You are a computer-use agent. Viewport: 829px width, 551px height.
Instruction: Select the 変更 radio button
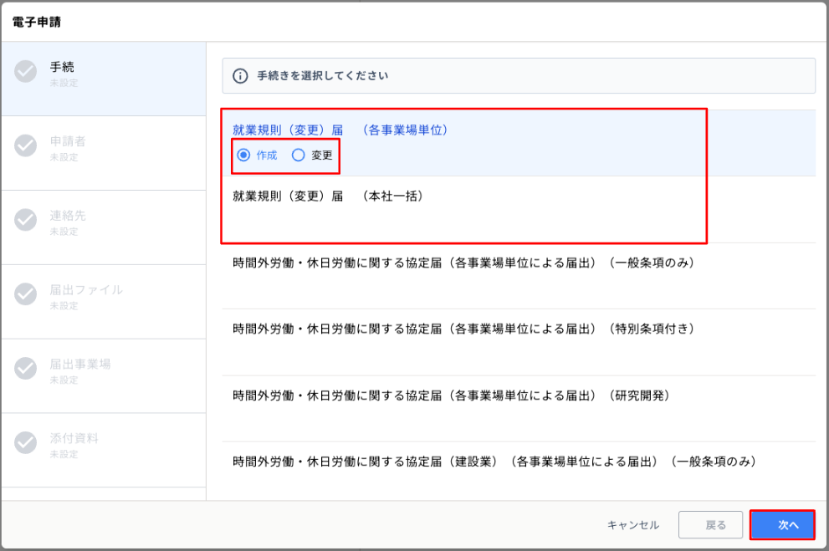pyautogui.click(x=298, y=156)
